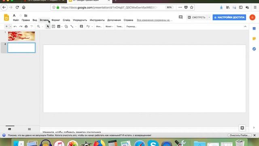Go back in browser
This screenshot has height=146, width=259.
click(x=4, y=7)
